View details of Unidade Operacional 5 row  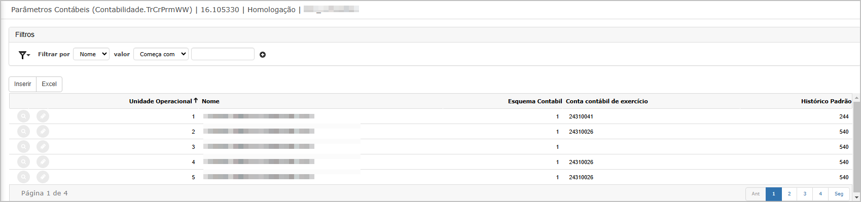(x=23, y=177)
